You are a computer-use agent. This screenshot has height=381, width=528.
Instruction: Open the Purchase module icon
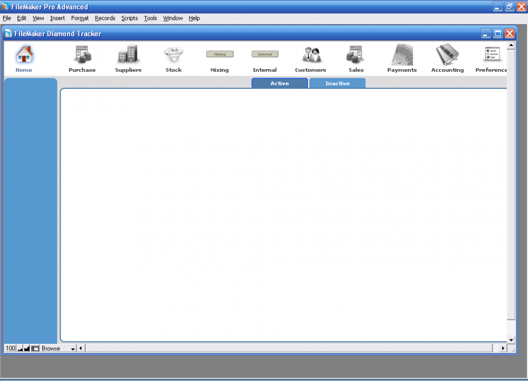click(82, 54)
